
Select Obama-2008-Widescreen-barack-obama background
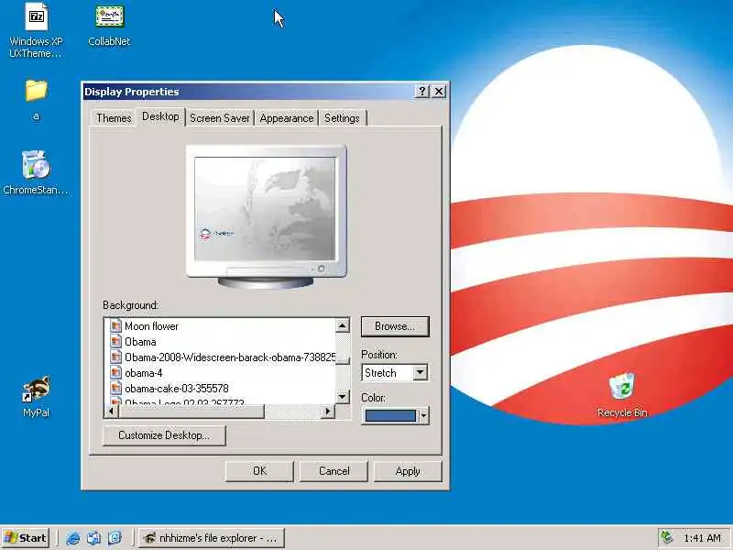230,357
